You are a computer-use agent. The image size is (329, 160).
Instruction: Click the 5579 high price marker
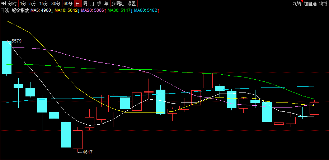(17, 41)
